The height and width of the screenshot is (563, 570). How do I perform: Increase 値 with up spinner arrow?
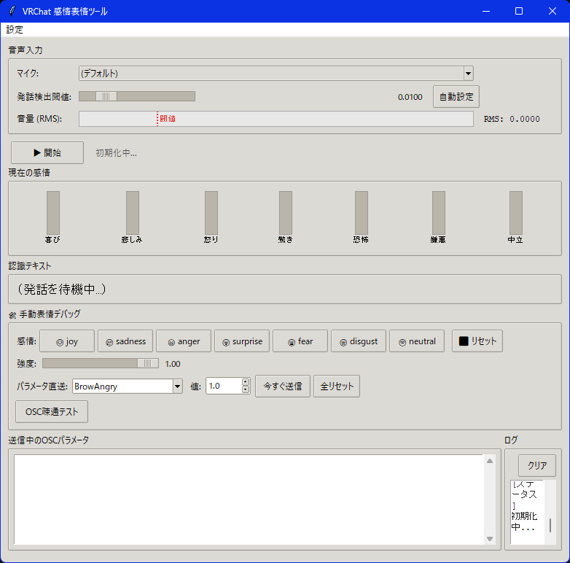[x=246, y=382]
